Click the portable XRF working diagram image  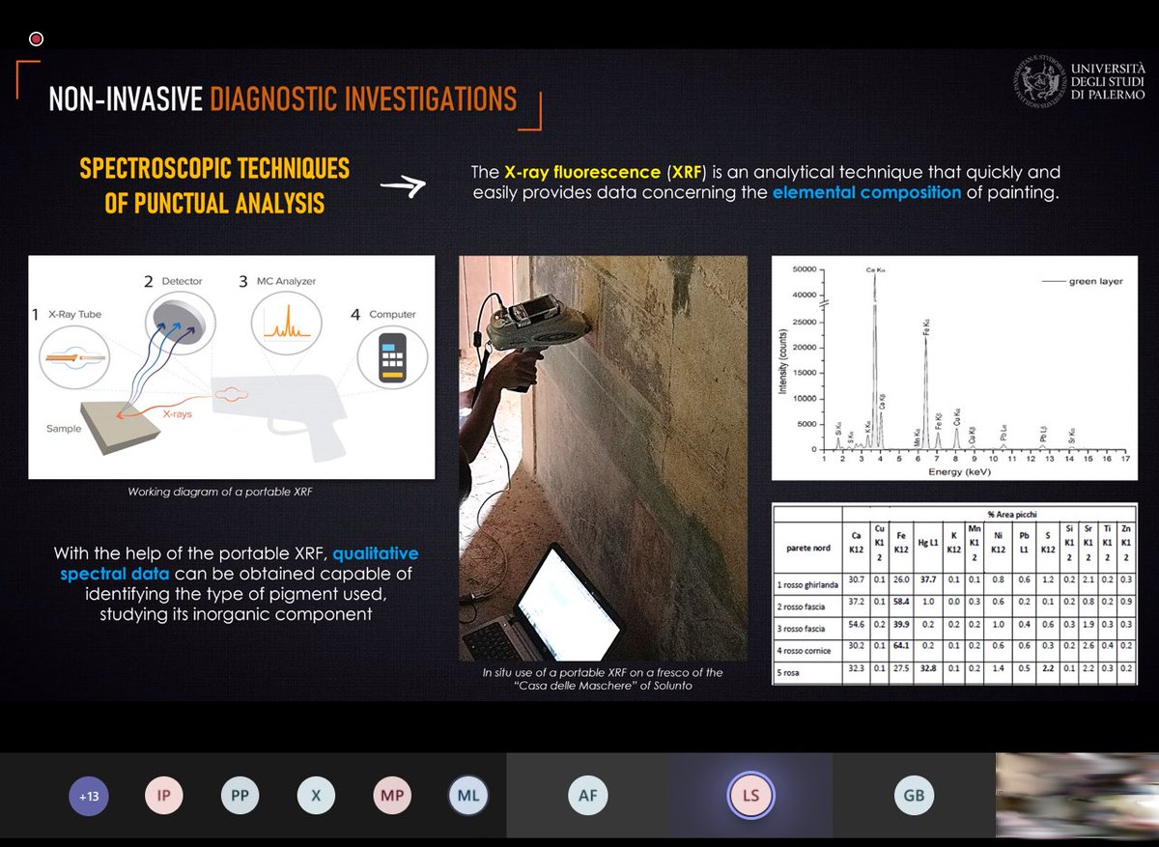(x=232, y=367)
